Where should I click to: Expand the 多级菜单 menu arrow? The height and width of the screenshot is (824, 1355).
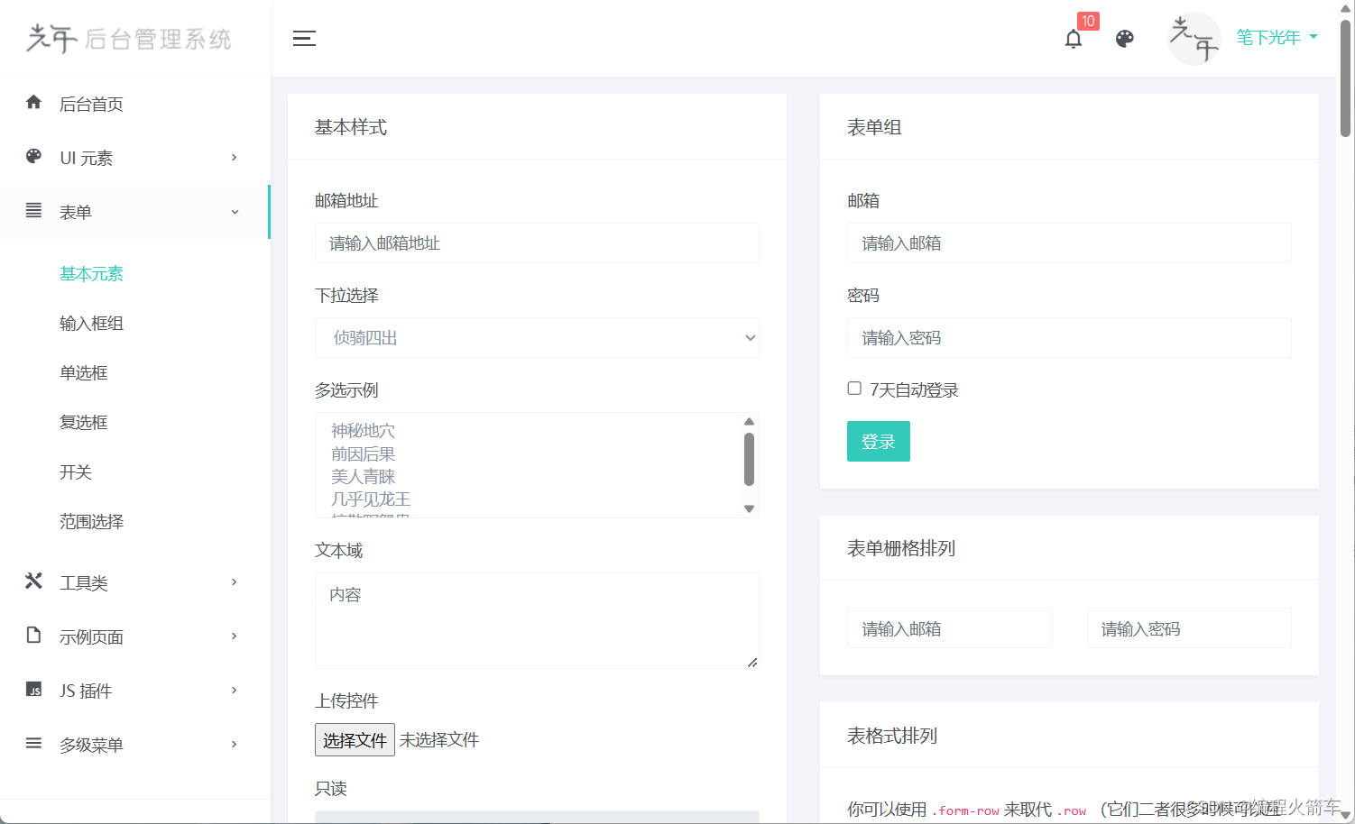pyautogui.click(x=235, y=745)
